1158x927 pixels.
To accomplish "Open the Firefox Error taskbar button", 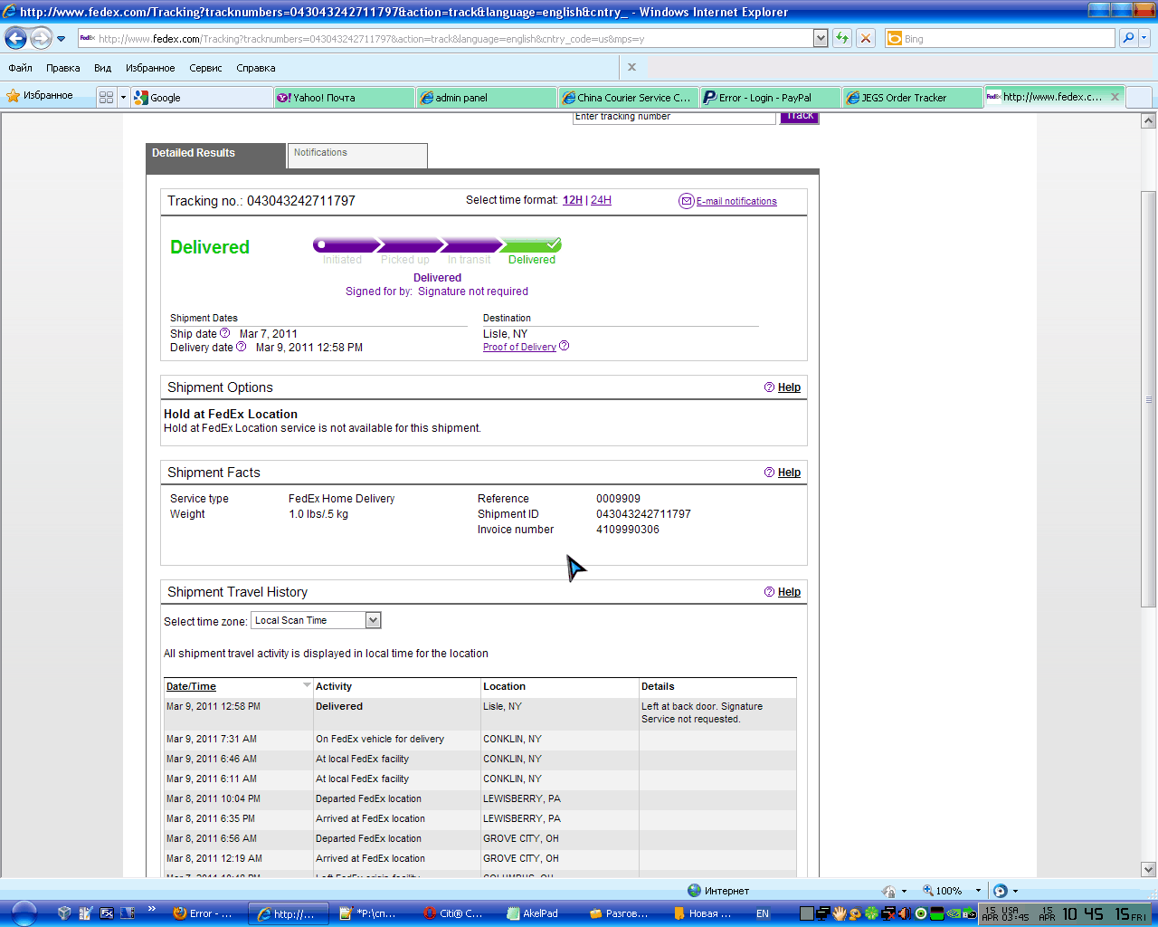I will click(x=203, y=913).
